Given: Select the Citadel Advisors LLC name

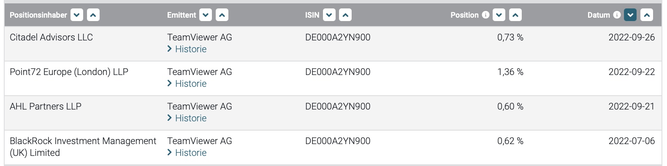Looking at the screenshot, I should tap(51, 37).
